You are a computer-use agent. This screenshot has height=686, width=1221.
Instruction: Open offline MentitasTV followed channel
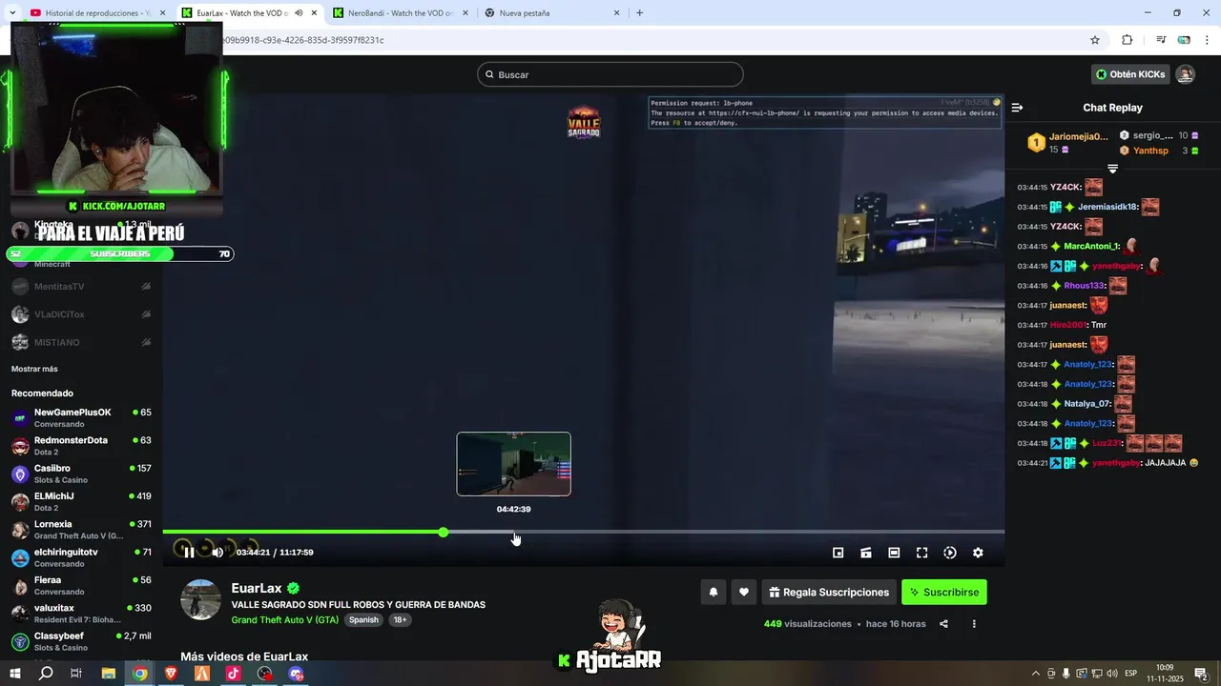click(81, 287)
